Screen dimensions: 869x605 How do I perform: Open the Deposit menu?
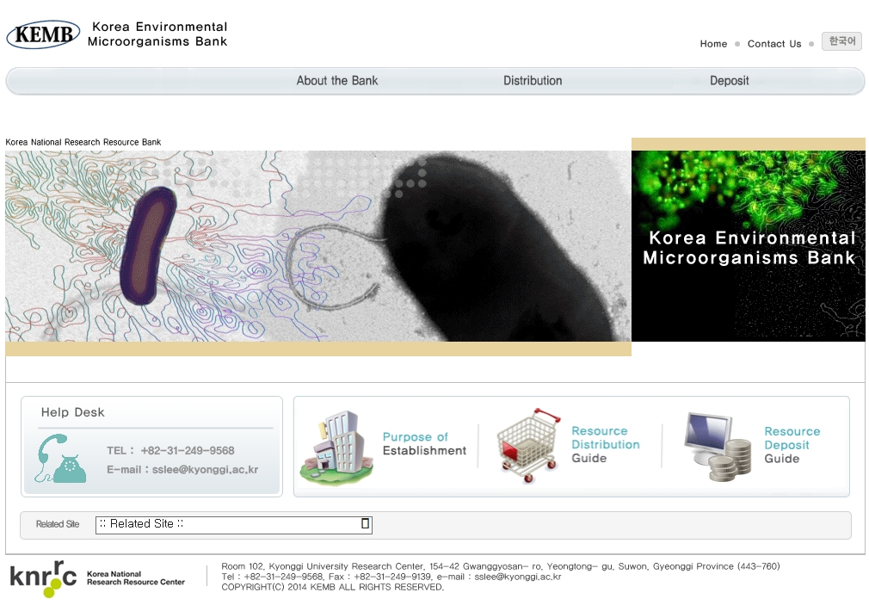(730, 81)
